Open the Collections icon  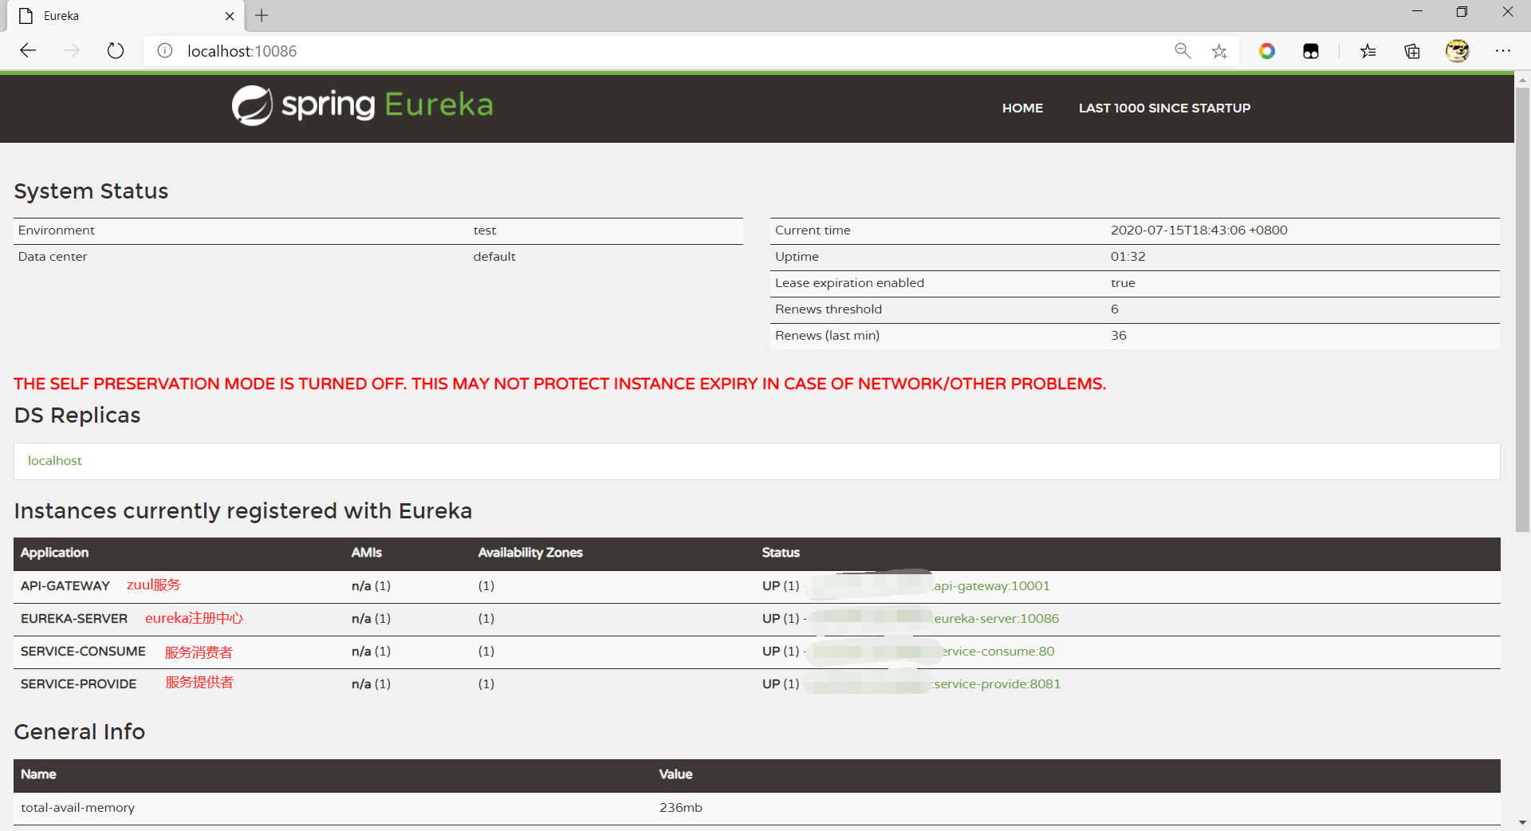1412,51
